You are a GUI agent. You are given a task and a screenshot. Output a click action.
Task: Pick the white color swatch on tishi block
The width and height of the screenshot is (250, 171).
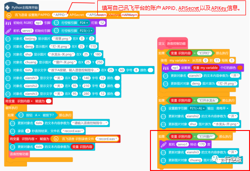(150, 70)
